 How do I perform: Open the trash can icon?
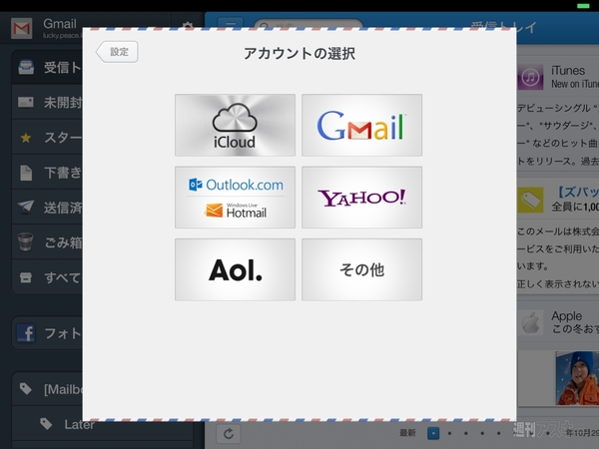26,242
